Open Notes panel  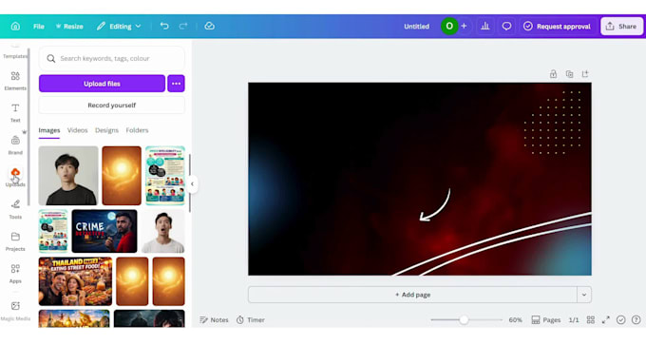[x=214, y=320]
